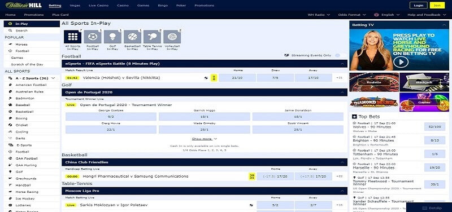
Task: Click the In-Play clock icon in sidebar
Action: 10,24
